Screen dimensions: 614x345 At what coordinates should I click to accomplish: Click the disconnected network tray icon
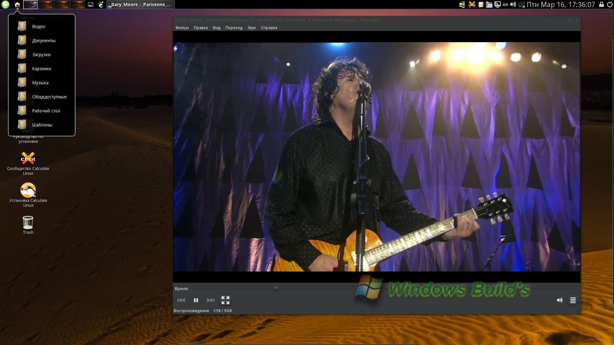[x=522, y=5]
